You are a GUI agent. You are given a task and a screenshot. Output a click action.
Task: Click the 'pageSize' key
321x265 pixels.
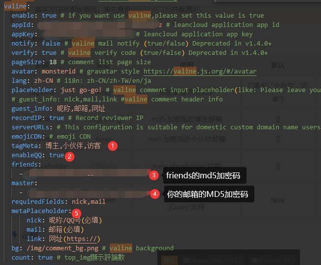point(26,62)
